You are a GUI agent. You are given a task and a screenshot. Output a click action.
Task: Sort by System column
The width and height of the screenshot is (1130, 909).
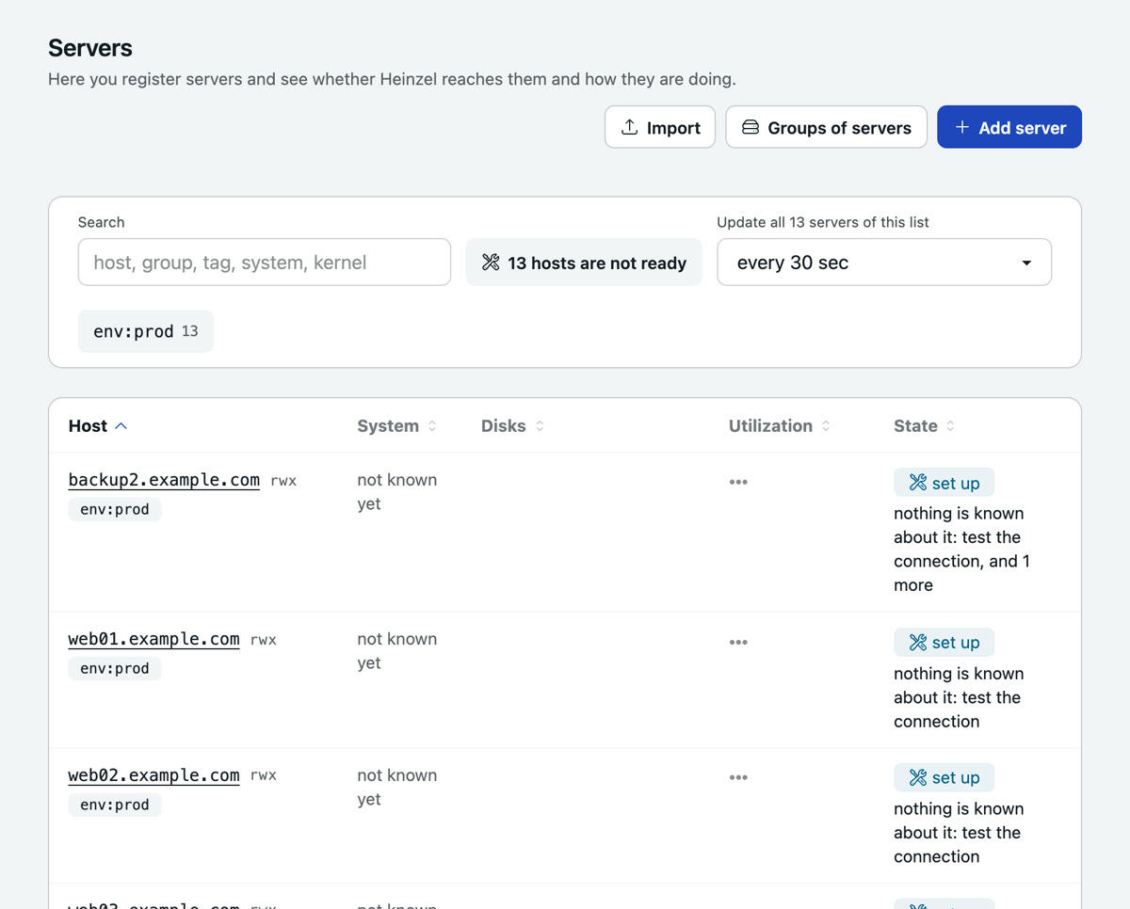point(396,425)
